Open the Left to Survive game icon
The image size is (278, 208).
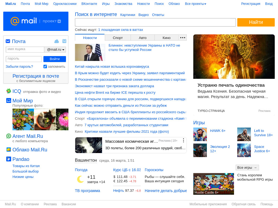[244, 134]
